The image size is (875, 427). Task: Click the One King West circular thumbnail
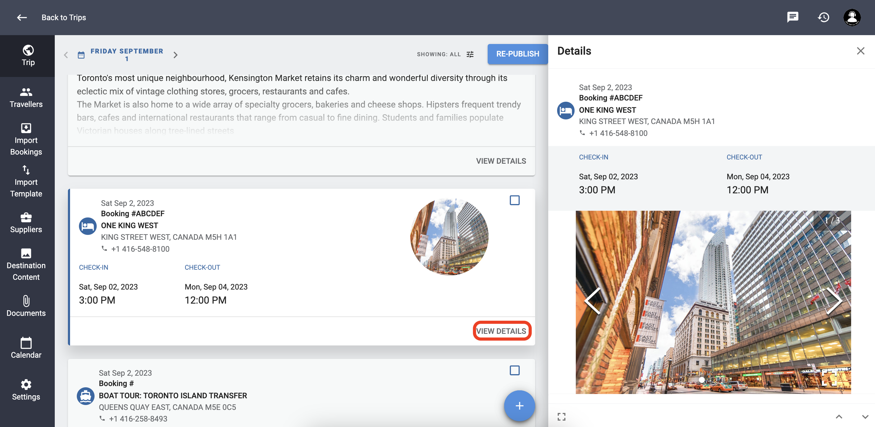pos(449,236)
